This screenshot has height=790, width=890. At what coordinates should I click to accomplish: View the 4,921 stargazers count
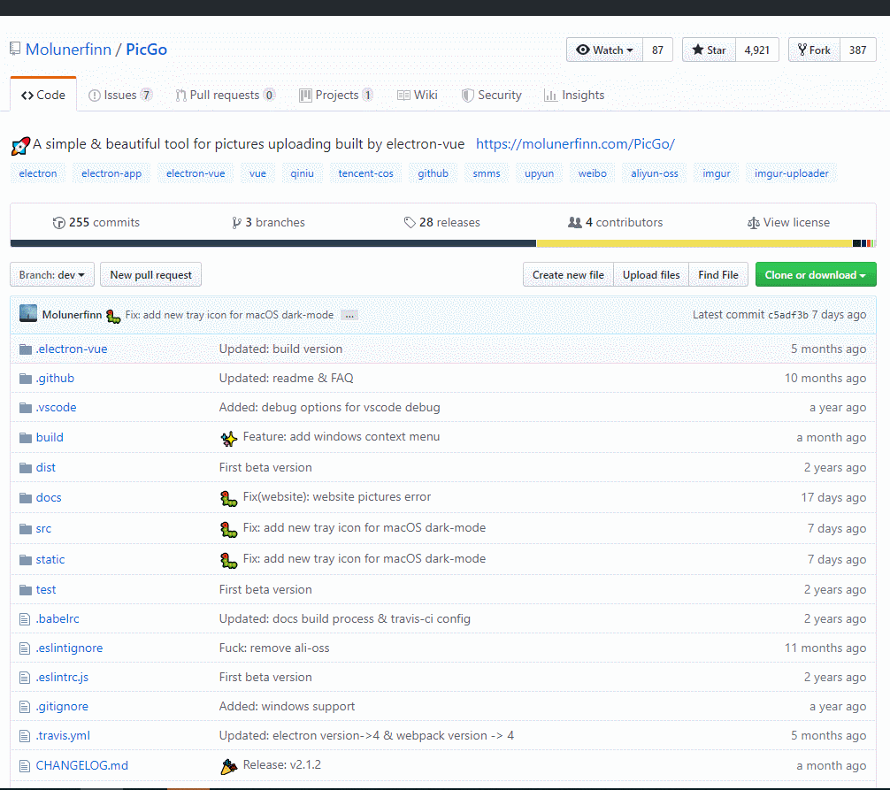click(x=756, y=50)
